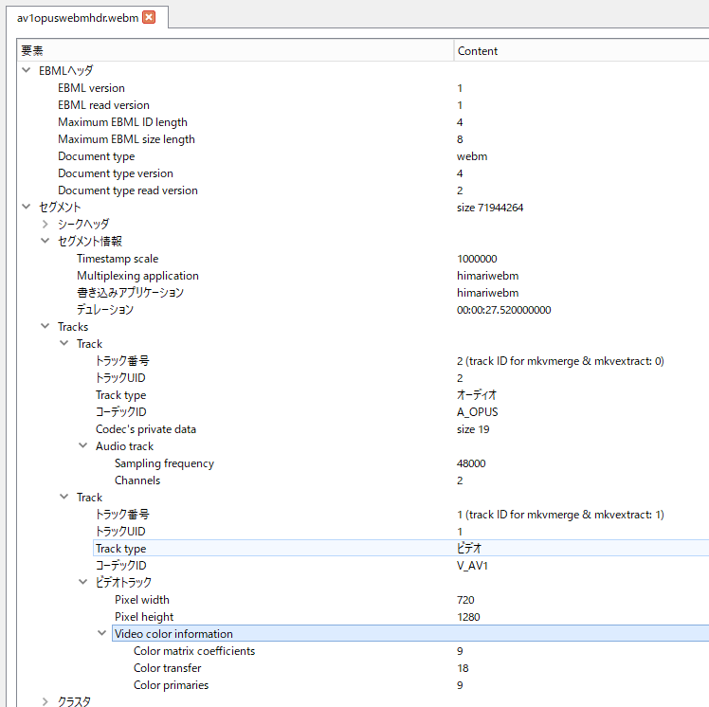Close the av1opuswebmhdr.webm tab
Viewport: 709px width, 707px height.
tap(149, 17)
